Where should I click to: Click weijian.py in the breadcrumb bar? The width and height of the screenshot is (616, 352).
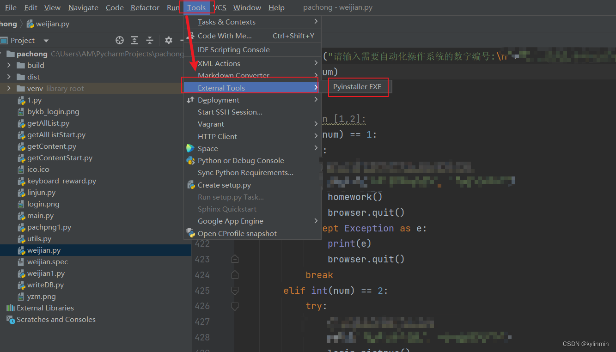(48, 24)
